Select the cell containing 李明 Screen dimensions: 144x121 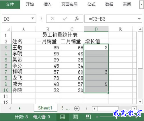pyautogui.click(x=24, y=53)
